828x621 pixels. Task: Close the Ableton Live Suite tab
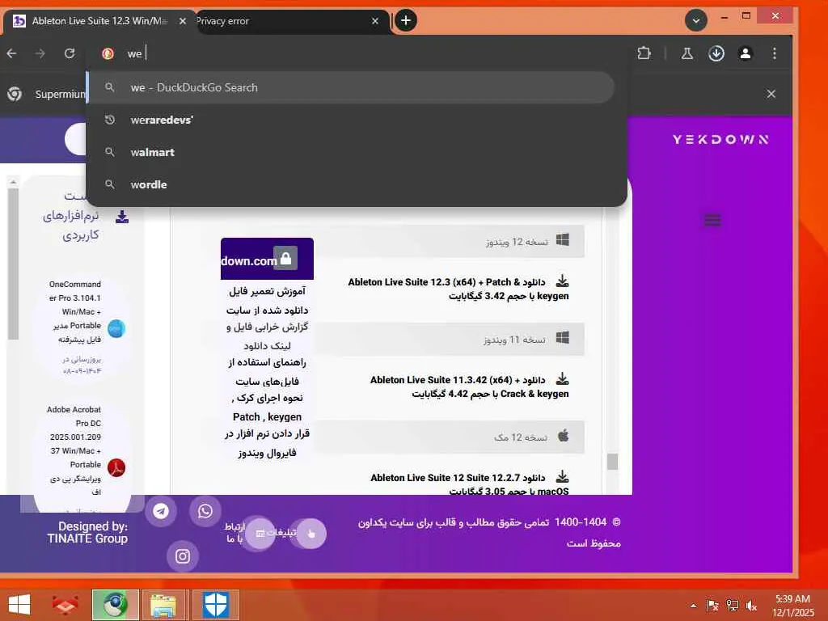coord(182,21)
